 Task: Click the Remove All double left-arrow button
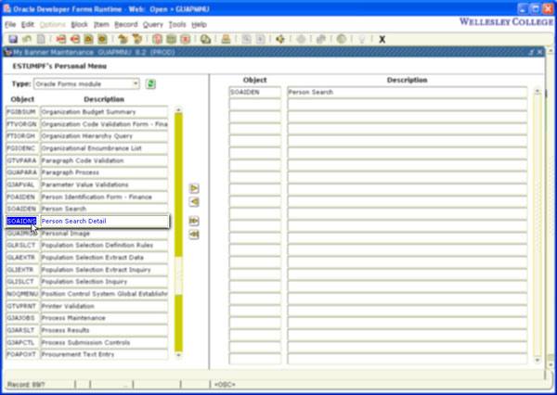point(194,235)
